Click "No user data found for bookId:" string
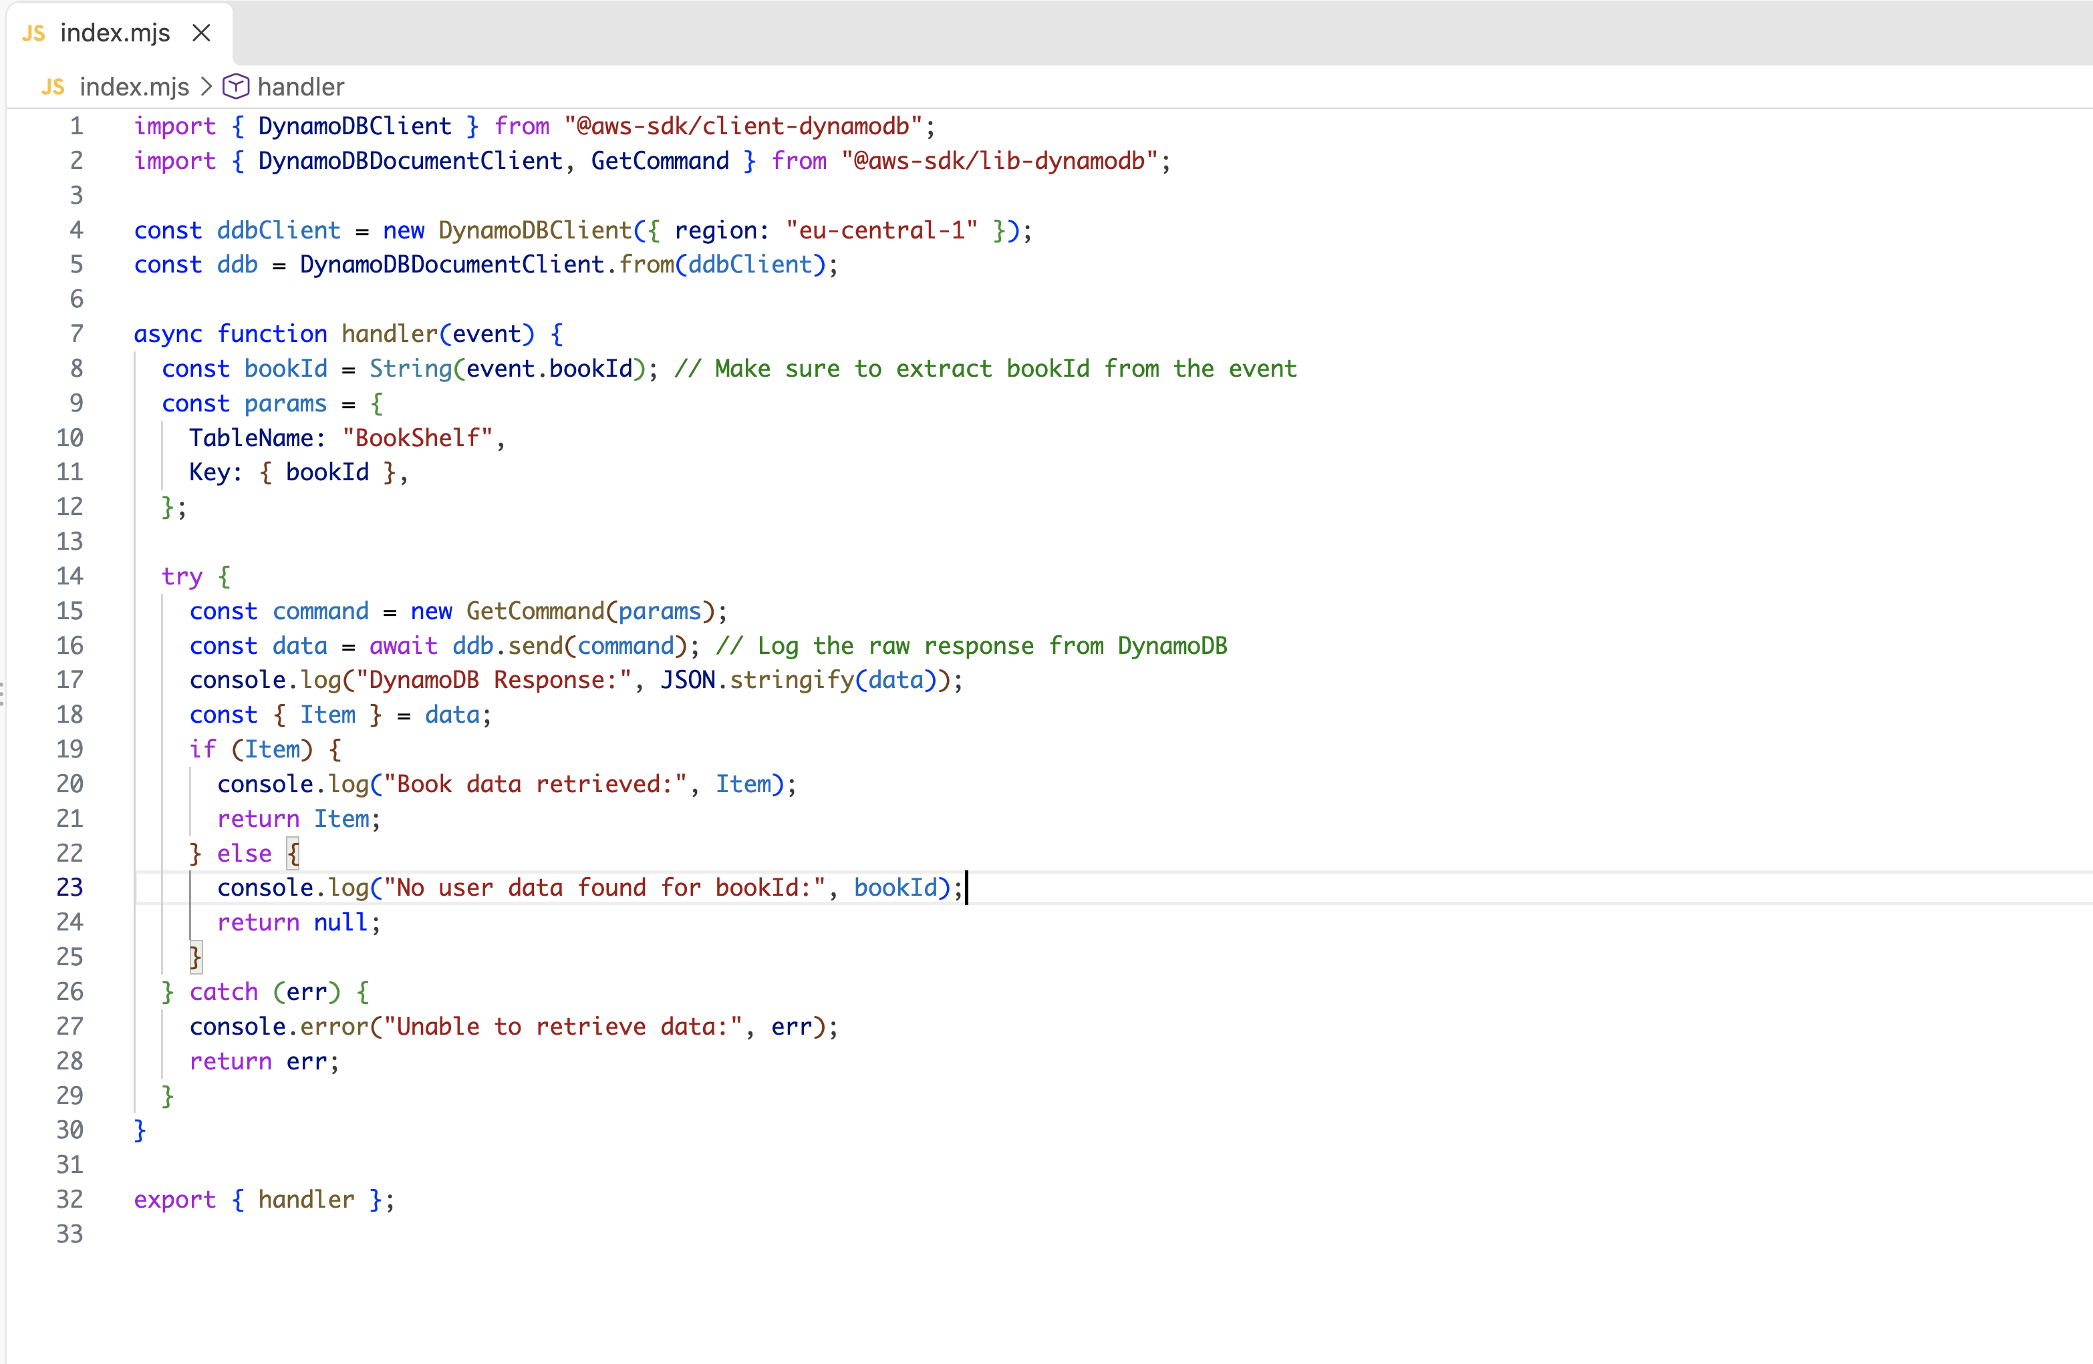The width and height of the screenshot is (2093, 1364). (x=605, y=888)
